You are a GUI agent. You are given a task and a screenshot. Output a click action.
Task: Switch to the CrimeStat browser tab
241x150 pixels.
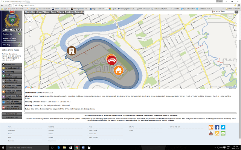click(12, 2)
